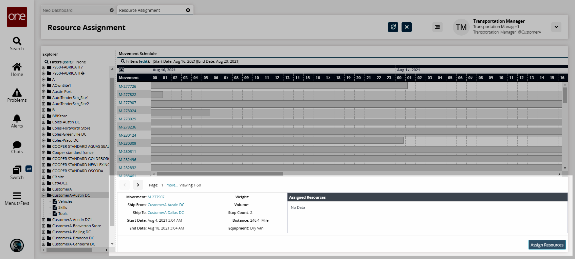
Task: Collapse the CustomerA-Austin DC folder
Action: (x=43, y=195)
